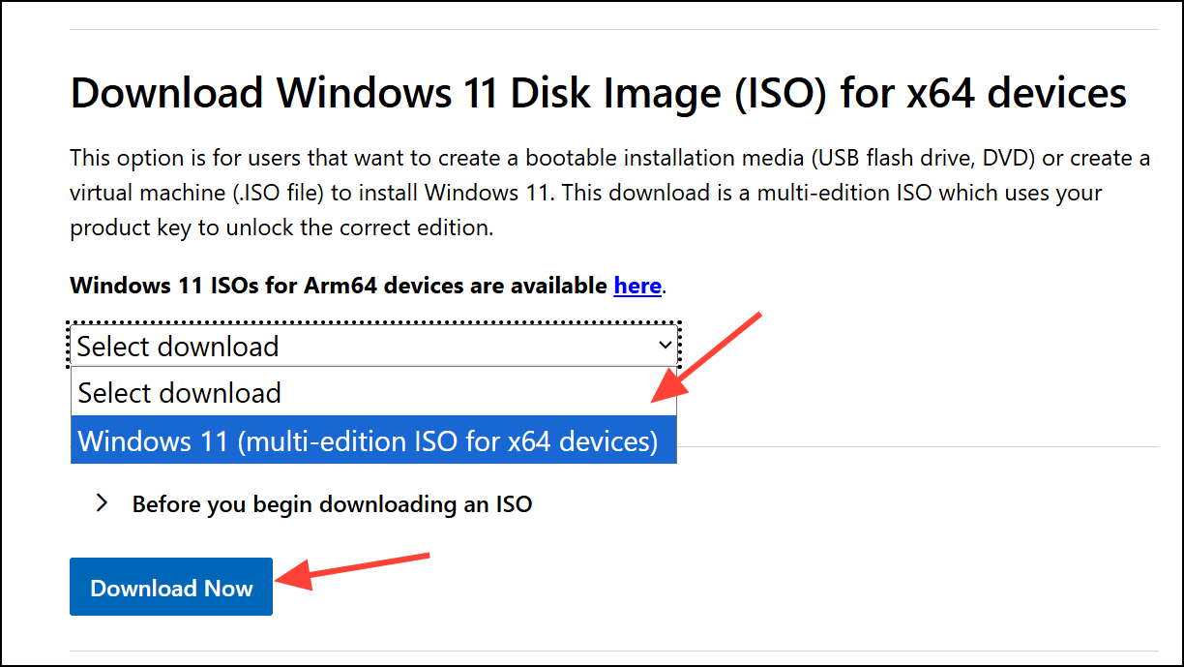Viewport: 1184px width, 667px height.
Task: Click the paragraph's first line about bootable media
Action: pos(610,158)
